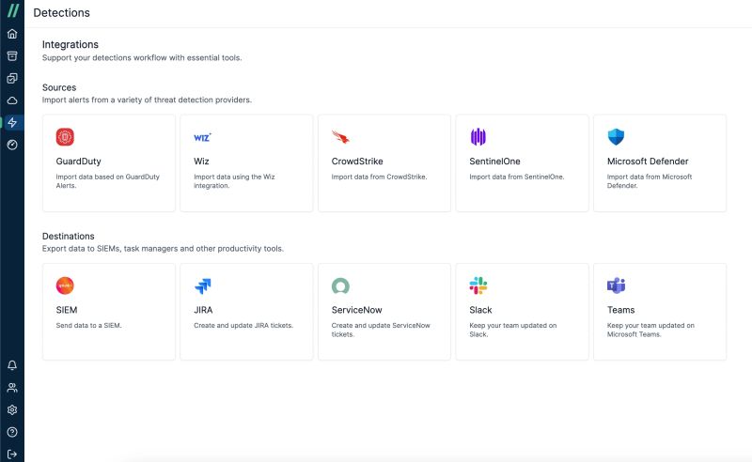Click the purple SentinelOne logo
This screenshot has width=752, height=462.
pyautogui.click(x=478, y=137)
